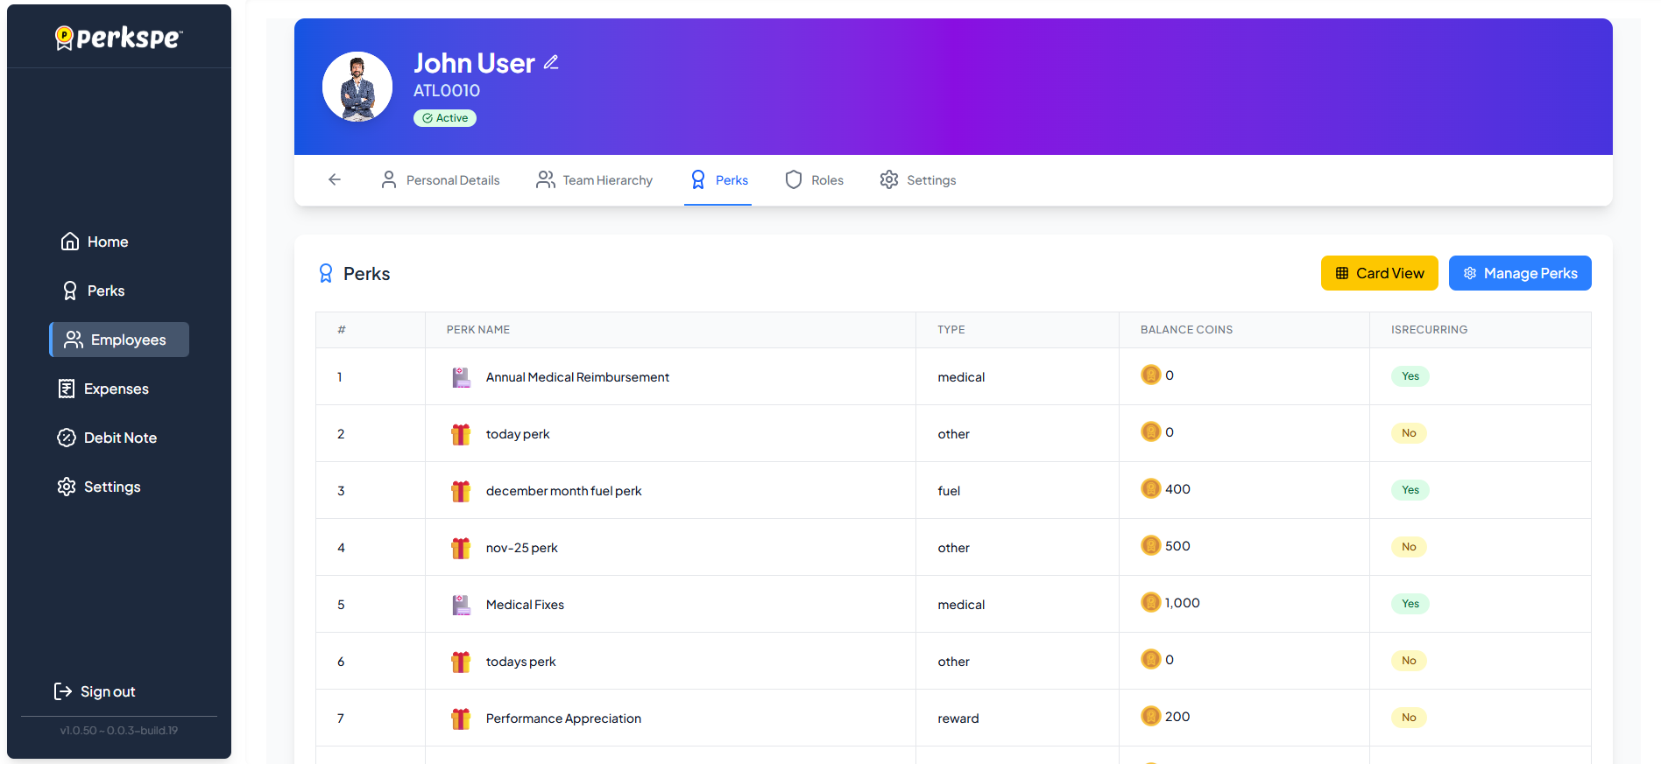Click the back arrow icon
This screenshot has width=1661, height=764.
click(335, 179)
